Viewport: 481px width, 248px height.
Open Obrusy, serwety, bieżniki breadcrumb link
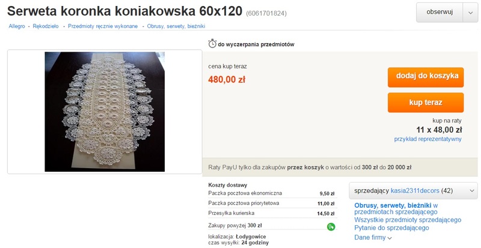pos(176,26)
